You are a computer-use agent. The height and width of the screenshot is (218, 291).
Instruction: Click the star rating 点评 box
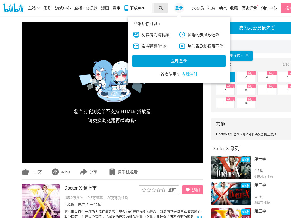pyautogui.click(x=159, y=190)
